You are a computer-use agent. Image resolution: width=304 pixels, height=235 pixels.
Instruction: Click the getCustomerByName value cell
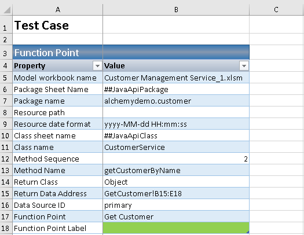point(176,170)
